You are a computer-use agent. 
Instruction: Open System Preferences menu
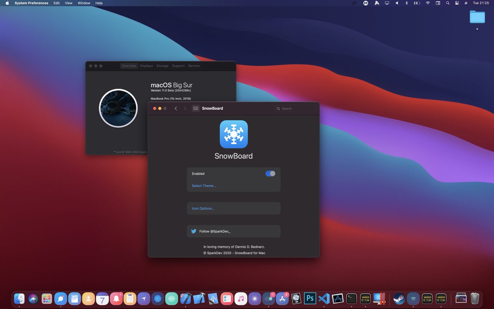31,3
